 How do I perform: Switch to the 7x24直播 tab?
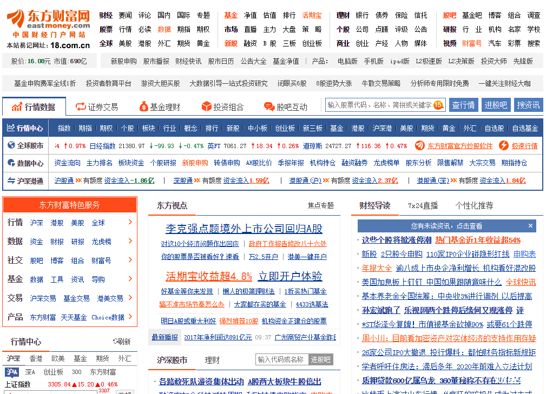pyautogui.click(x=423, y=205)
